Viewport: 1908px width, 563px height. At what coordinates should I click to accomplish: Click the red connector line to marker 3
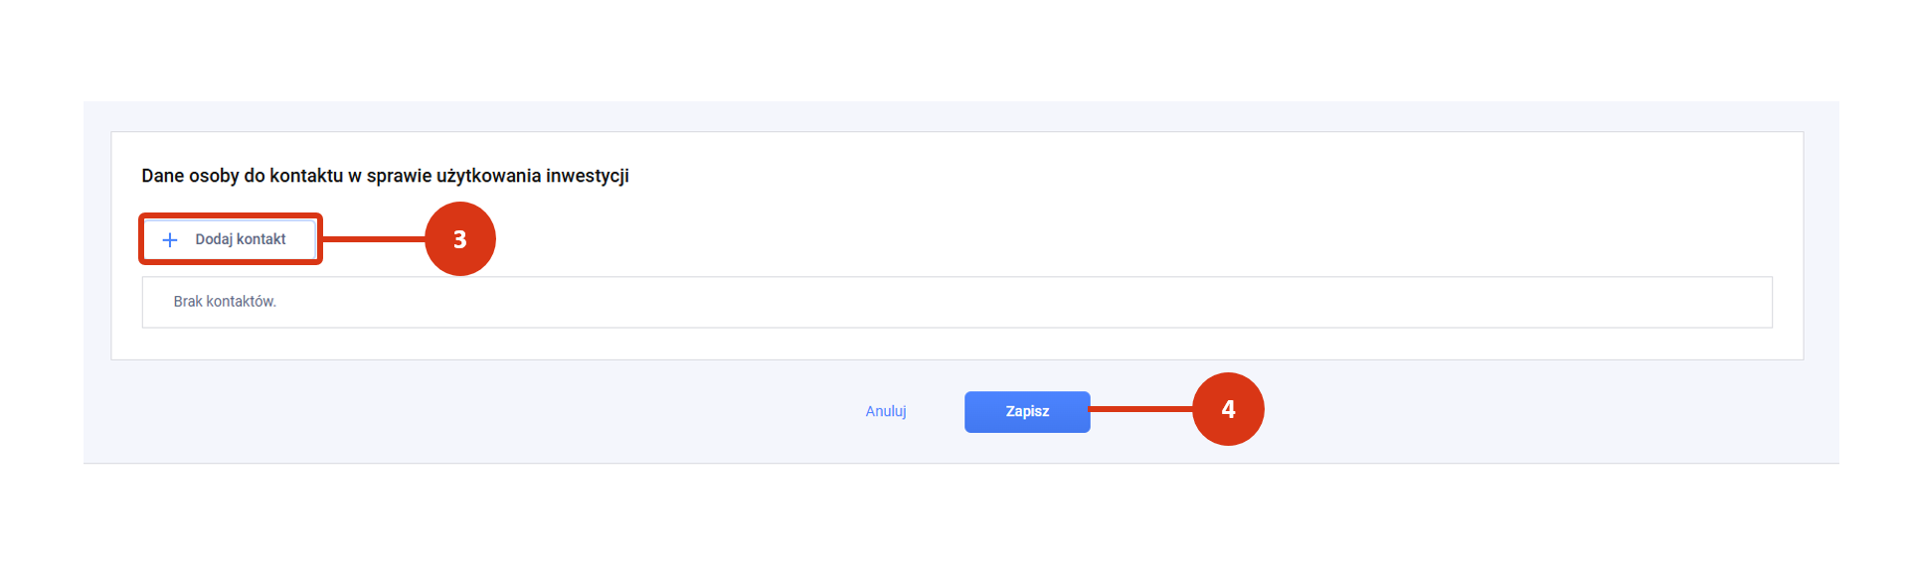click(374, 239)
